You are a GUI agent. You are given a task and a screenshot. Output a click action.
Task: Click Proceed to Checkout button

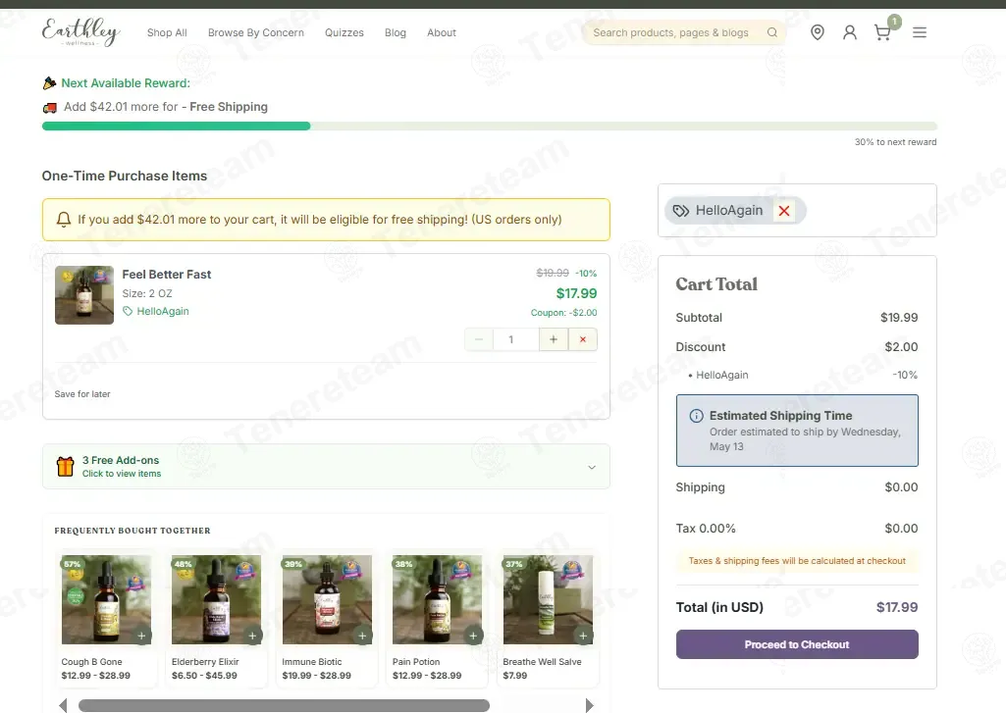coord(797,644)
